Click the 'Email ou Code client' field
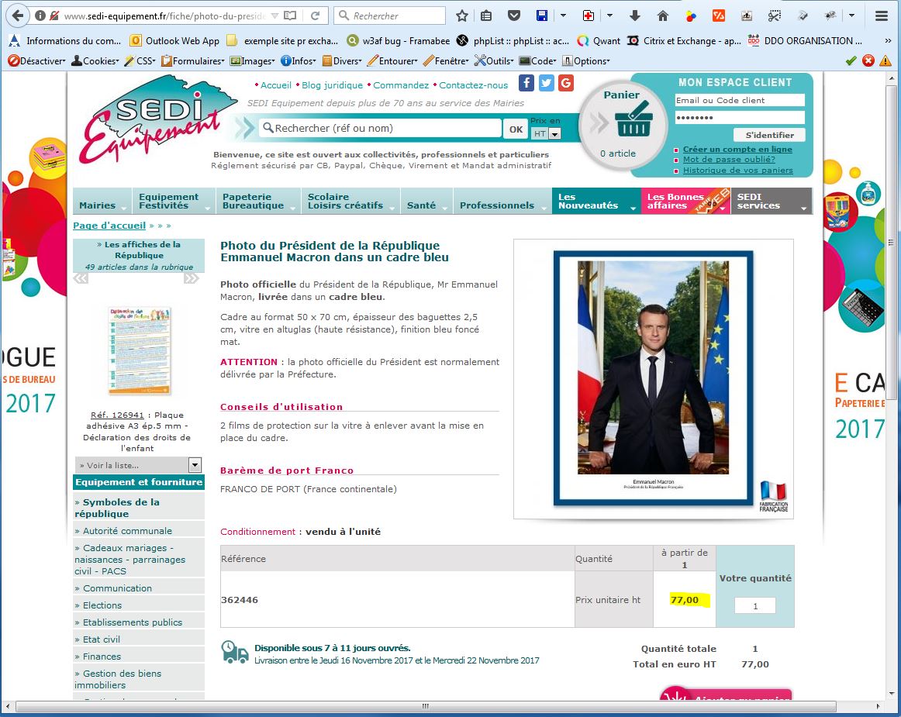This screenshot has width=901, height=717. click(739, 100)
